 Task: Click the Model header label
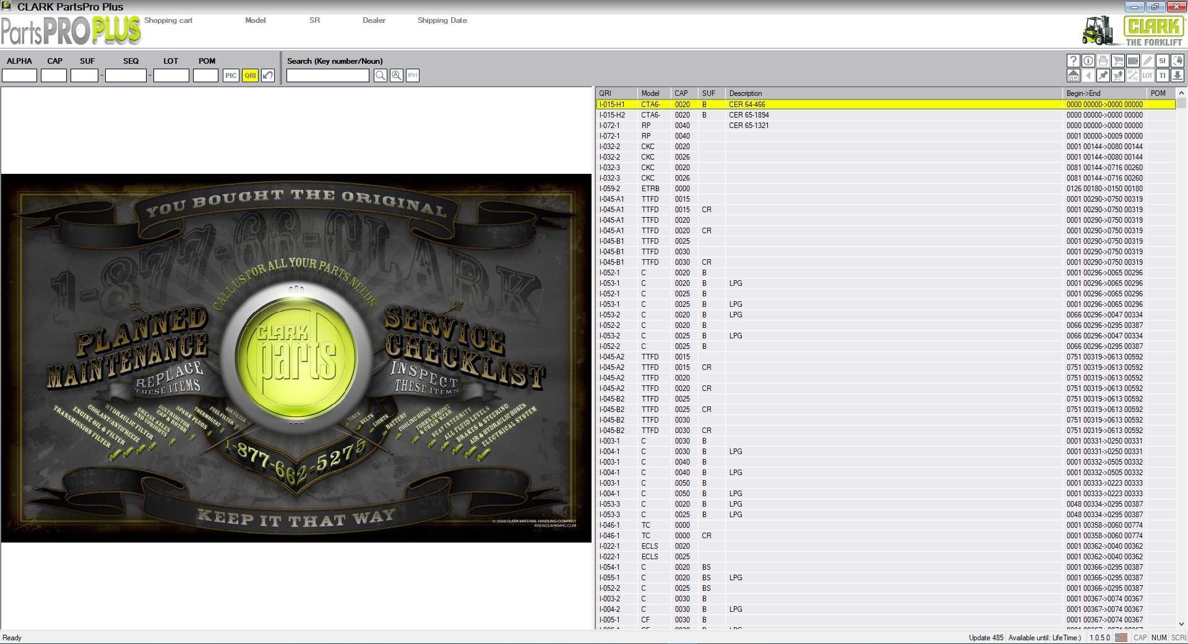click(x=255, y=20)
